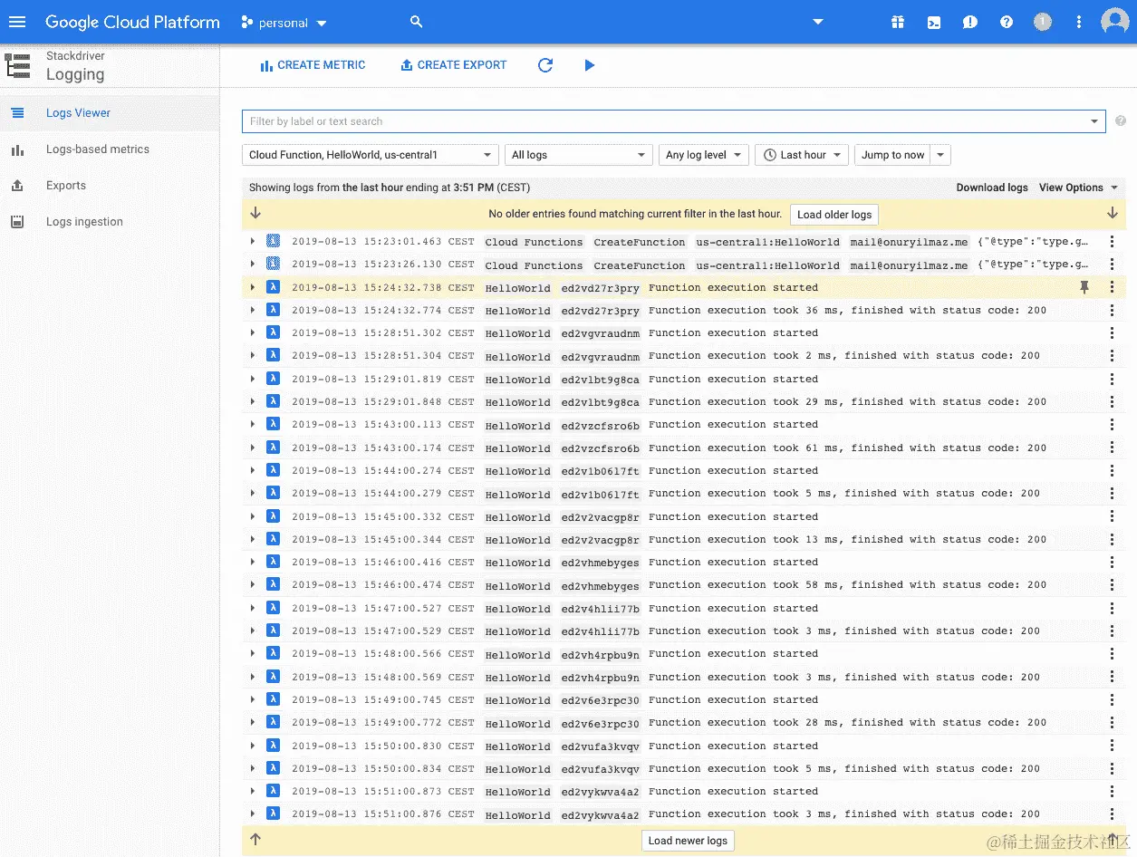Open Exports in the sidebar
1137x857 pixels.
coord(110,186)
